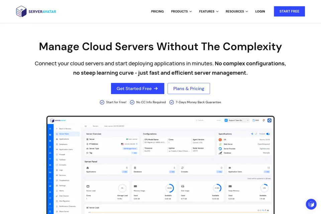Viewport: 321px width, 214px height.
Task: Click the ServerAvatar logo inside the dashboard
Action: [x=58, y=120]
